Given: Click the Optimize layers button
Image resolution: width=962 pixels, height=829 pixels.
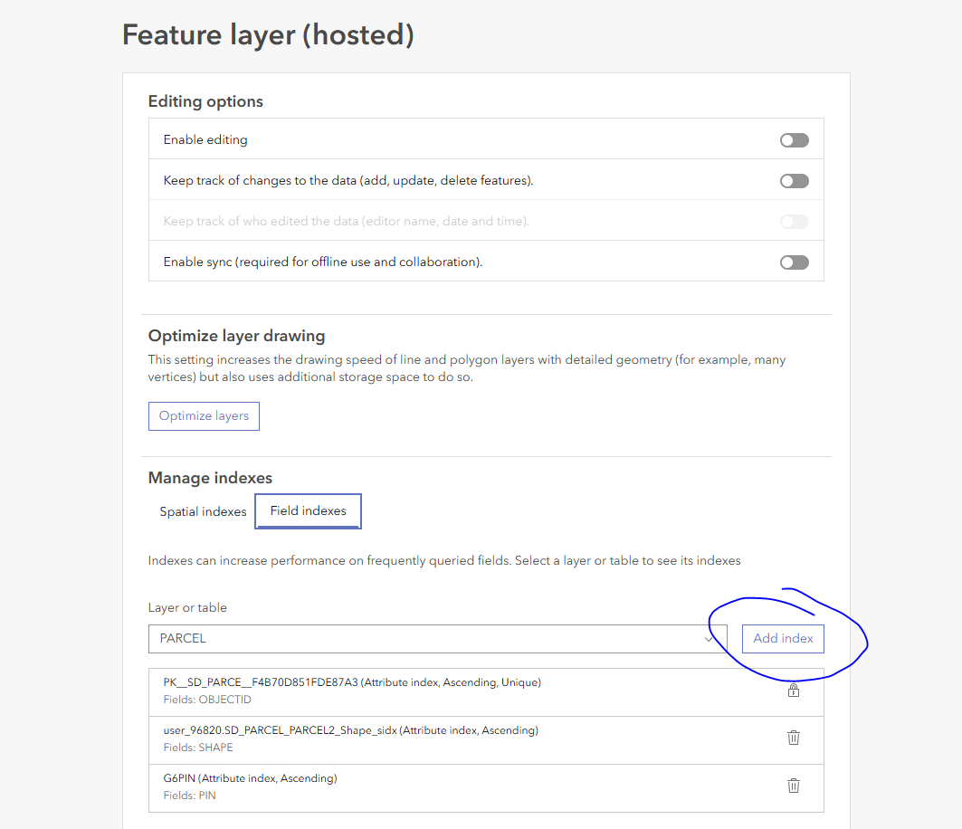Looking at the screenshot, I should (204, 415).
